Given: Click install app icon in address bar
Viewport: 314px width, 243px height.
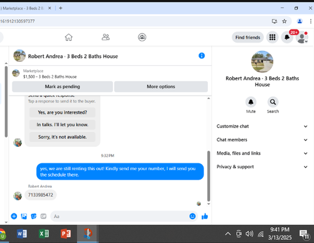Looking at the screenshot, I should (274, 21).
